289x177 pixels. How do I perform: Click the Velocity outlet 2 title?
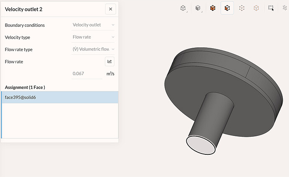[23, 9]
